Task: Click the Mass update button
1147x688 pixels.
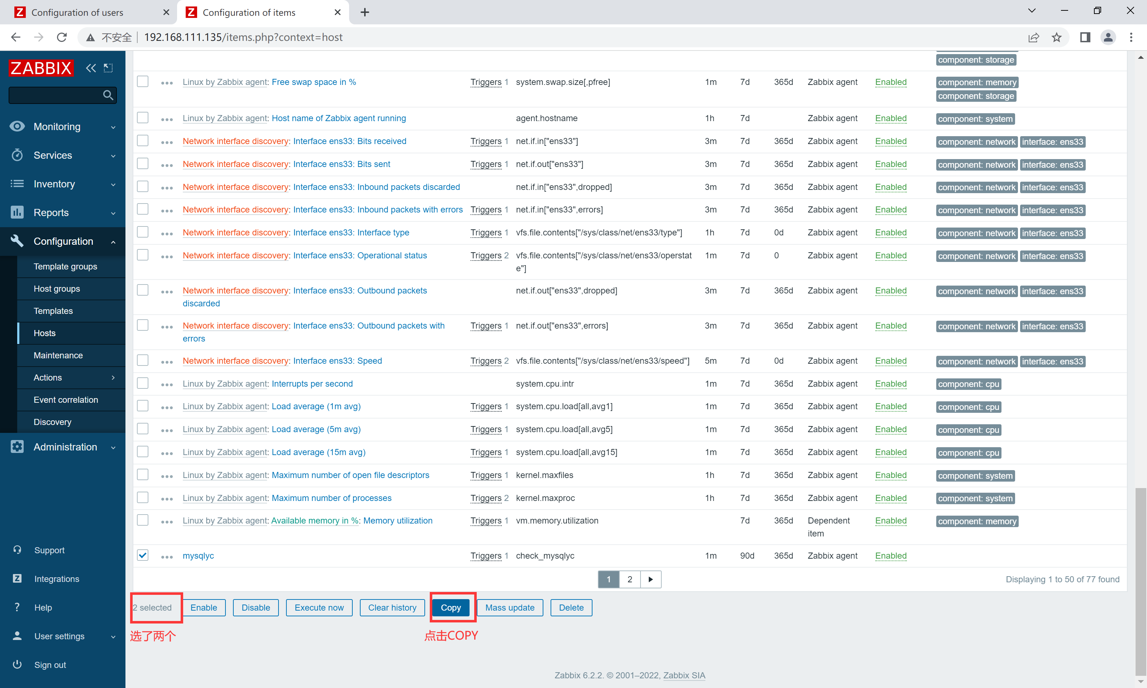Action: click(510, 607)
